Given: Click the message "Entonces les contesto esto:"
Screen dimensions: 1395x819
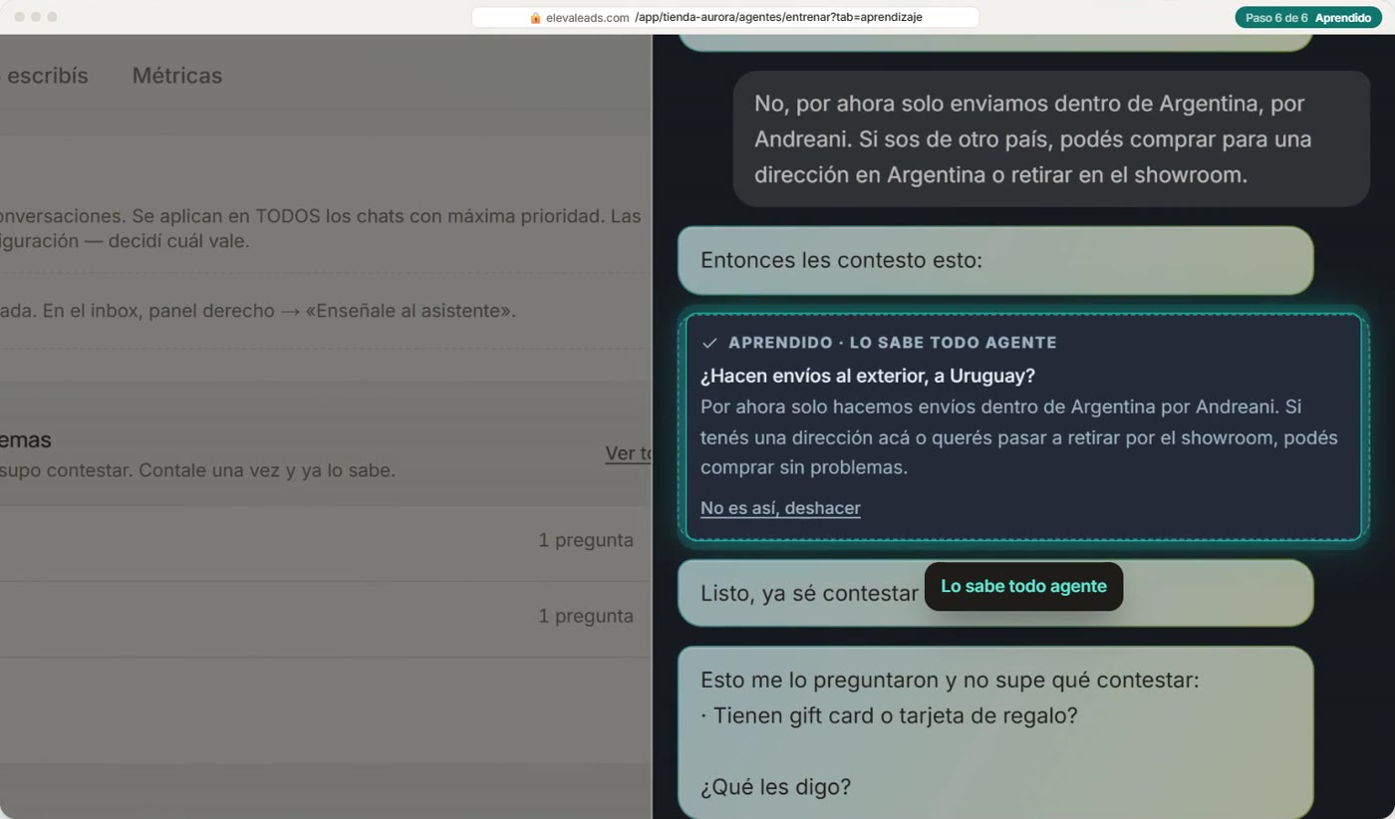Looking at the screenshot, I should (x=995, y=260).
